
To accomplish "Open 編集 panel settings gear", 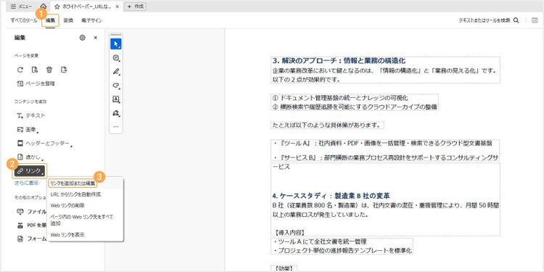I will 82,38.
